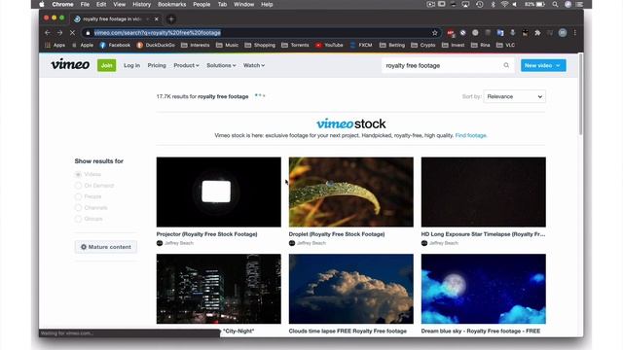Click the Vimeo logo
The height and width of the screenshot is (350, 623).
(70, 65)
